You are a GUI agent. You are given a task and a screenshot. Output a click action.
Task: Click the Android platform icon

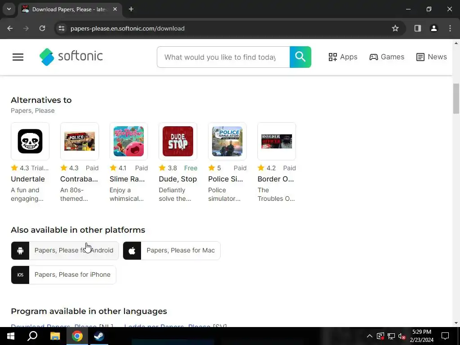click(x=20, y=251)
